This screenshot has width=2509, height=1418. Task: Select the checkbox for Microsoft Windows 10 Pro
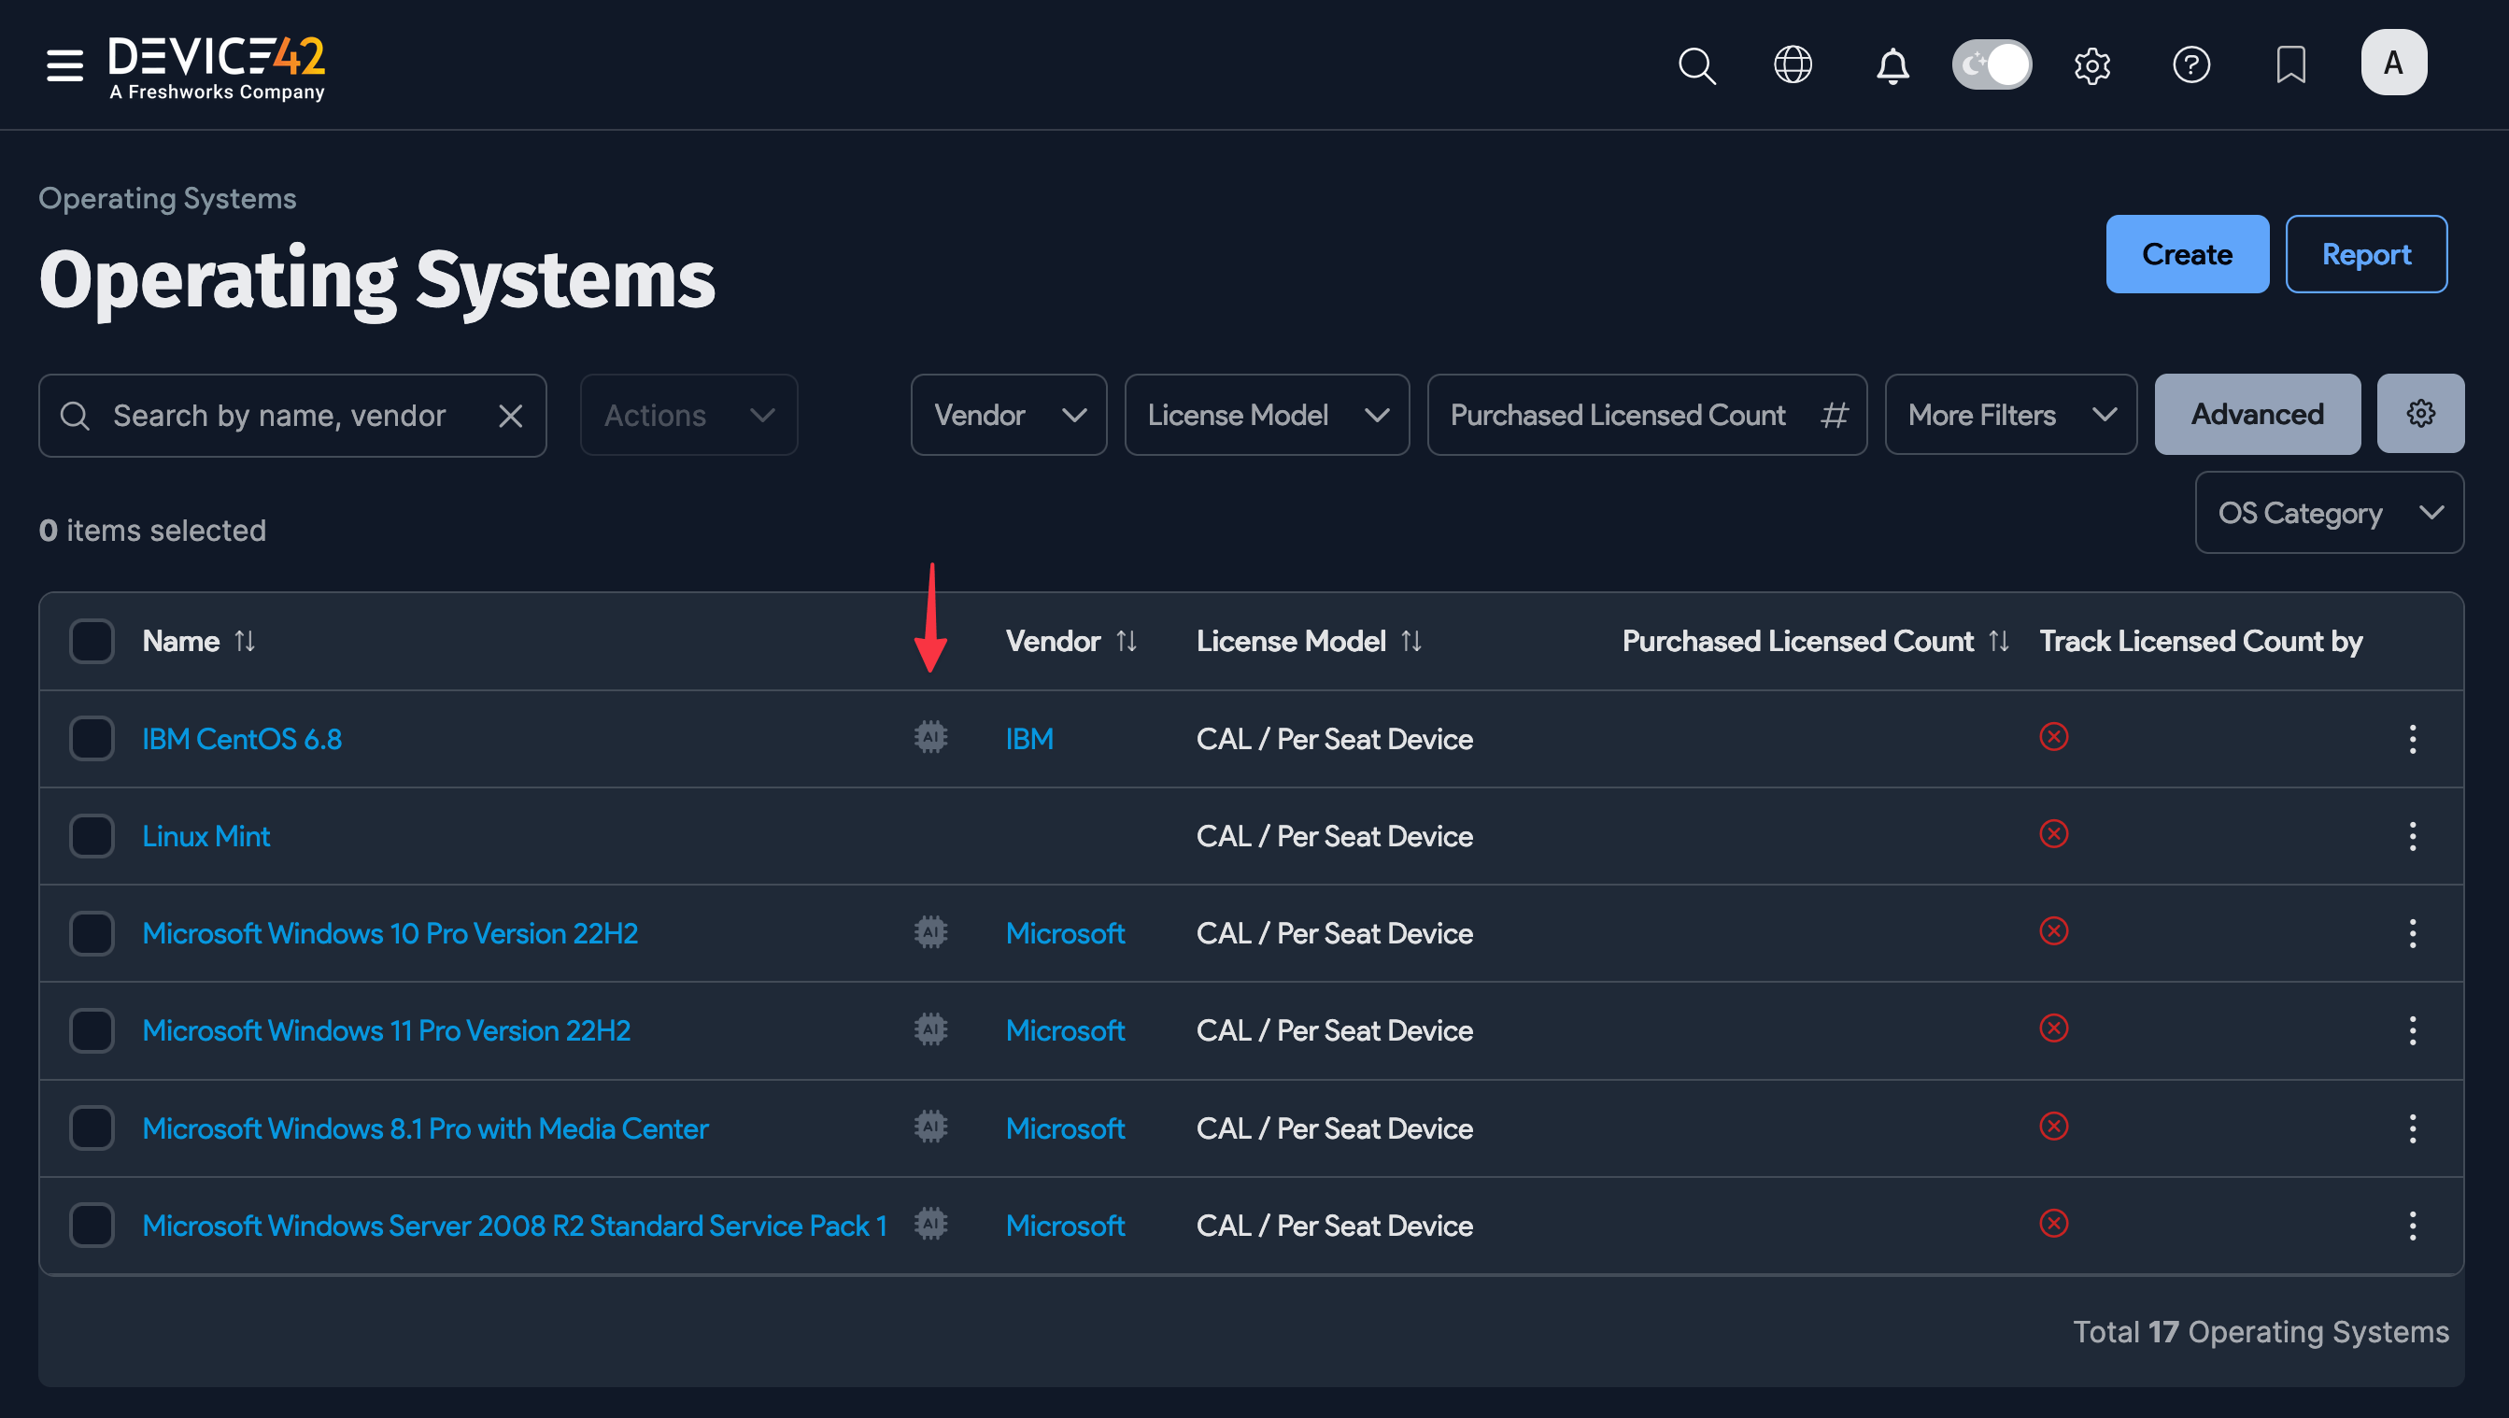tap(91, 932)
